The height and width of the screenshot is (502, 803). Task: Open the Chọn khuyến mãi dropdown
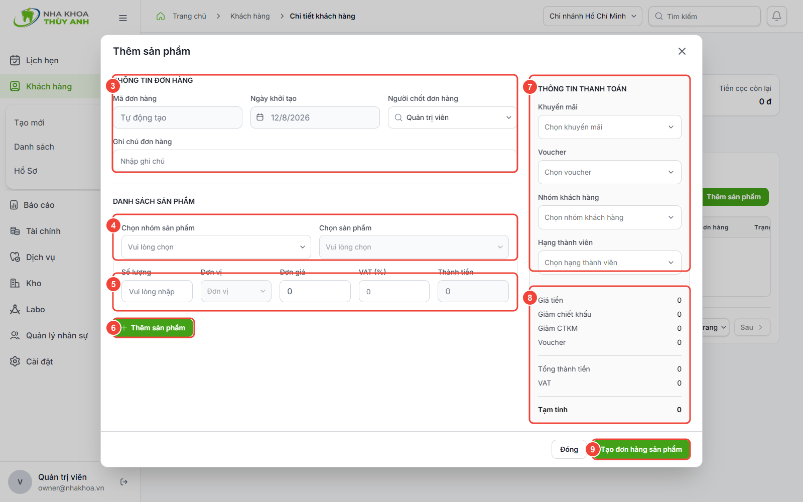coord(610,127)
